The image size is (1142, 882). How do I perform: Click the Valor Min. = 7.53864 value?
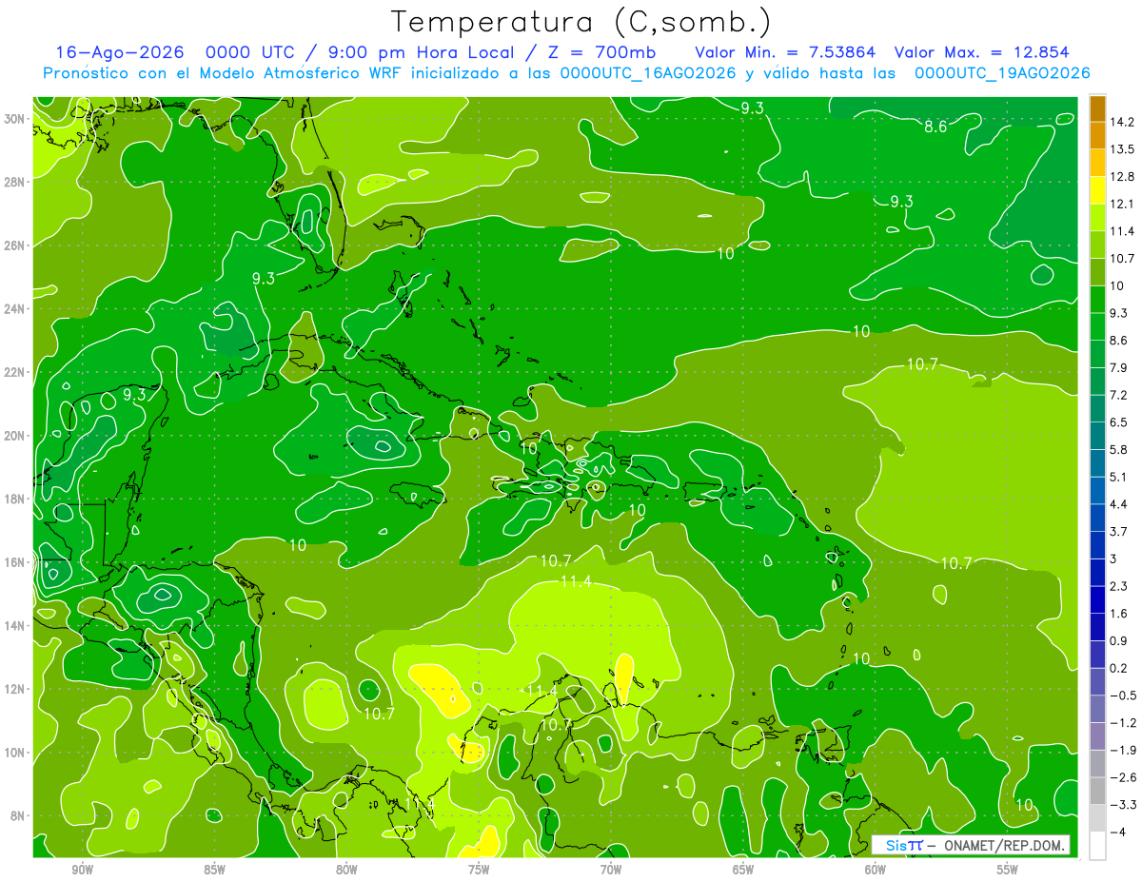pos(785,52)
